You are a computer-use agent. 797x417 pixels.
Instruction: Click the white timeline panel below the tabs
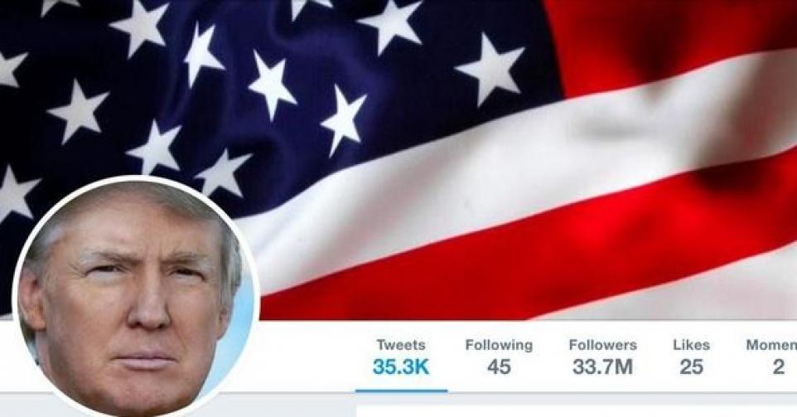[x=577, y=411]
